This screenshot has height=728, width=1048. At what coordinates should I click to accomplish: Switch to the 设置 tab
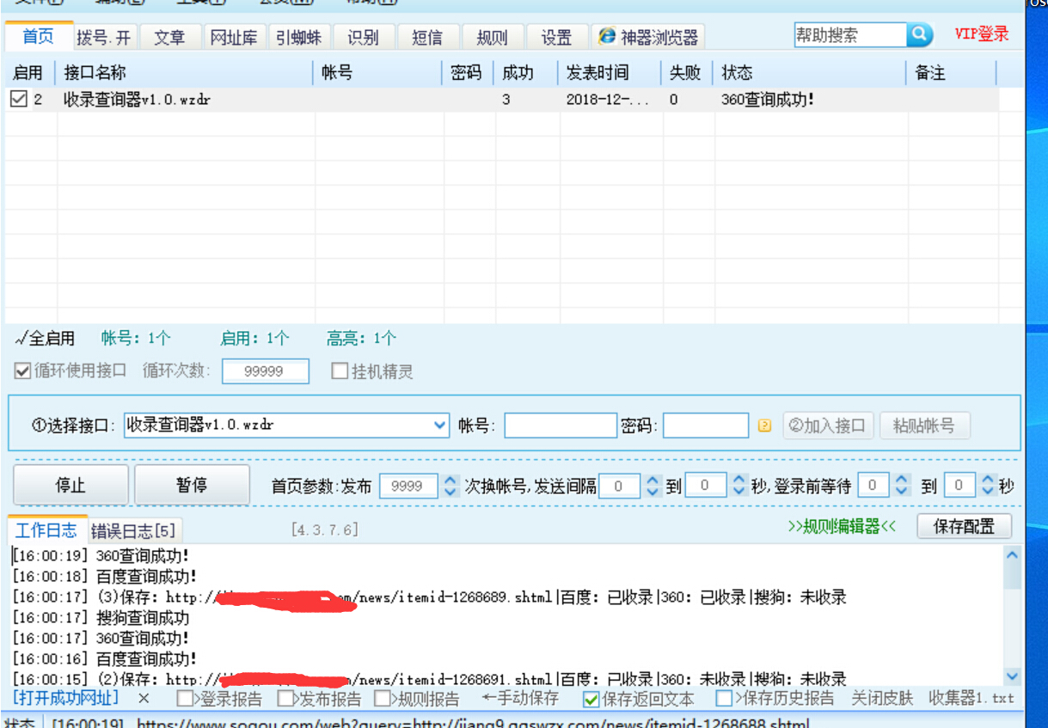555,37
